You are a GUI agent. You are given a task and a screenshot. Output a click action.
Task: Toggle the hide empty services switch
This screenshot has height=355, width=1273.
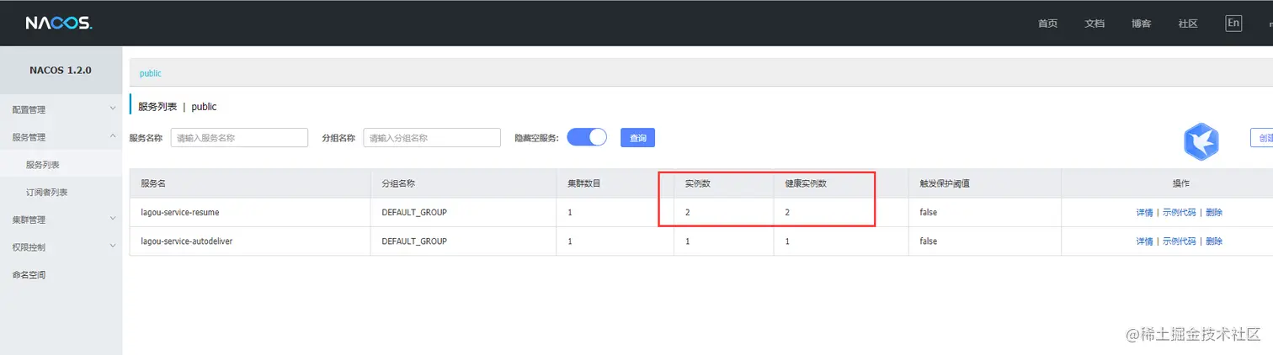pos(587,138)
